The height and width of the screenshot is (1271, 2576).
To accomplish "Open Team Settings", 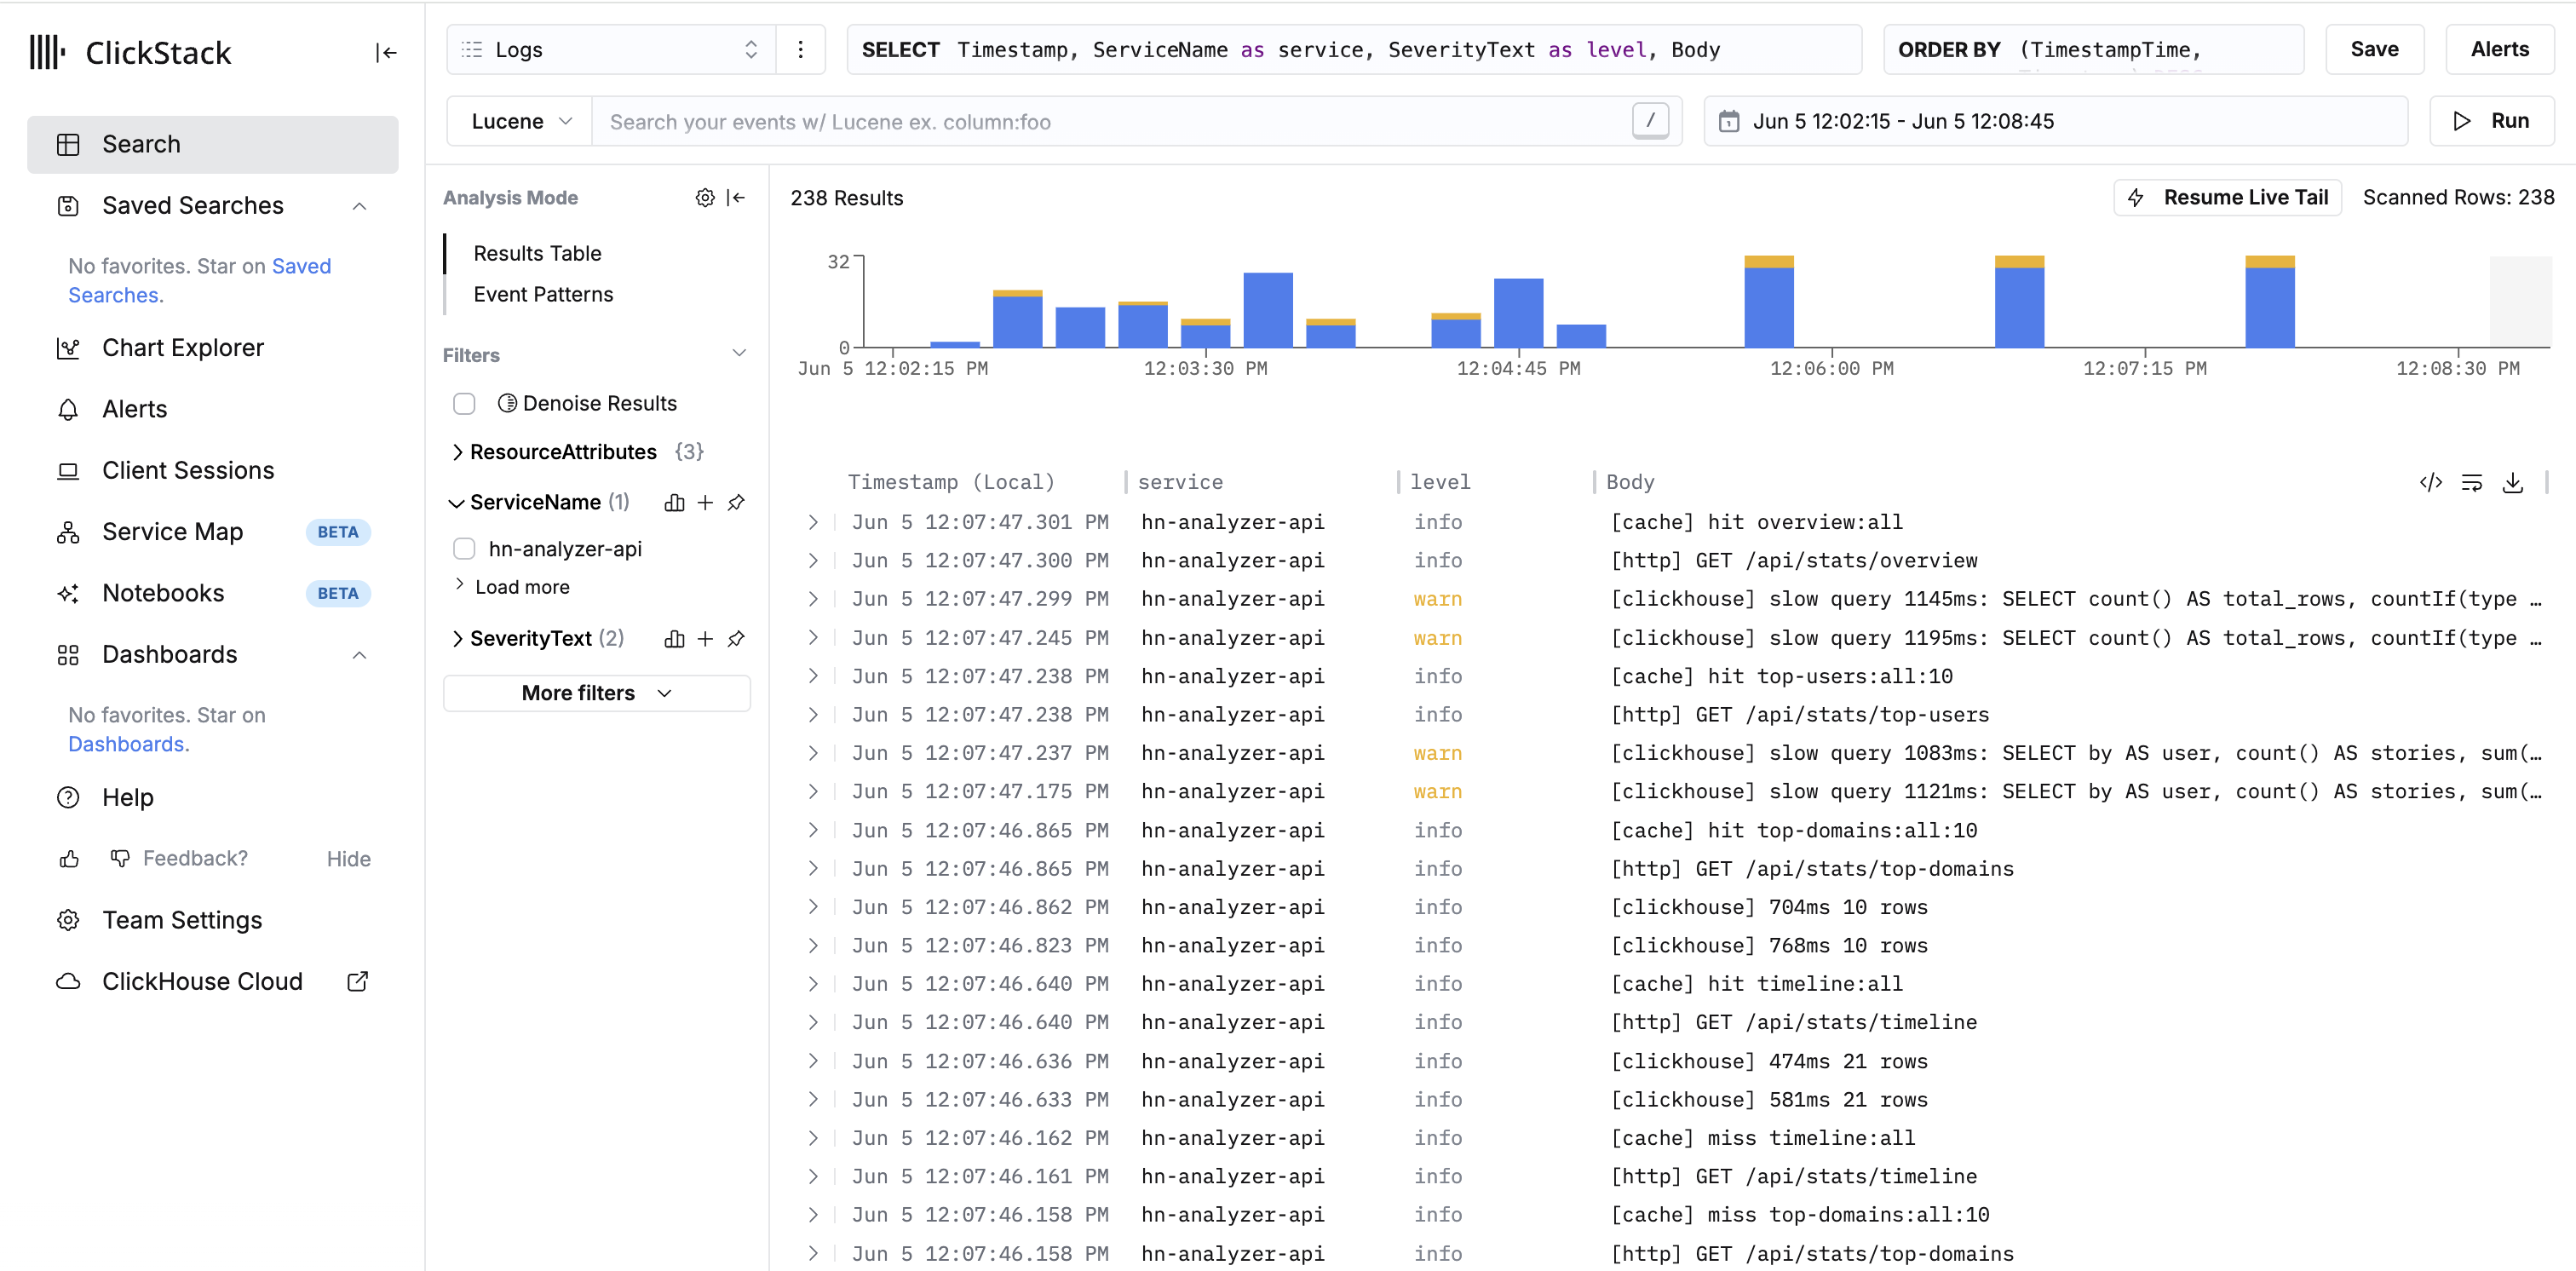I will point(212,920).
